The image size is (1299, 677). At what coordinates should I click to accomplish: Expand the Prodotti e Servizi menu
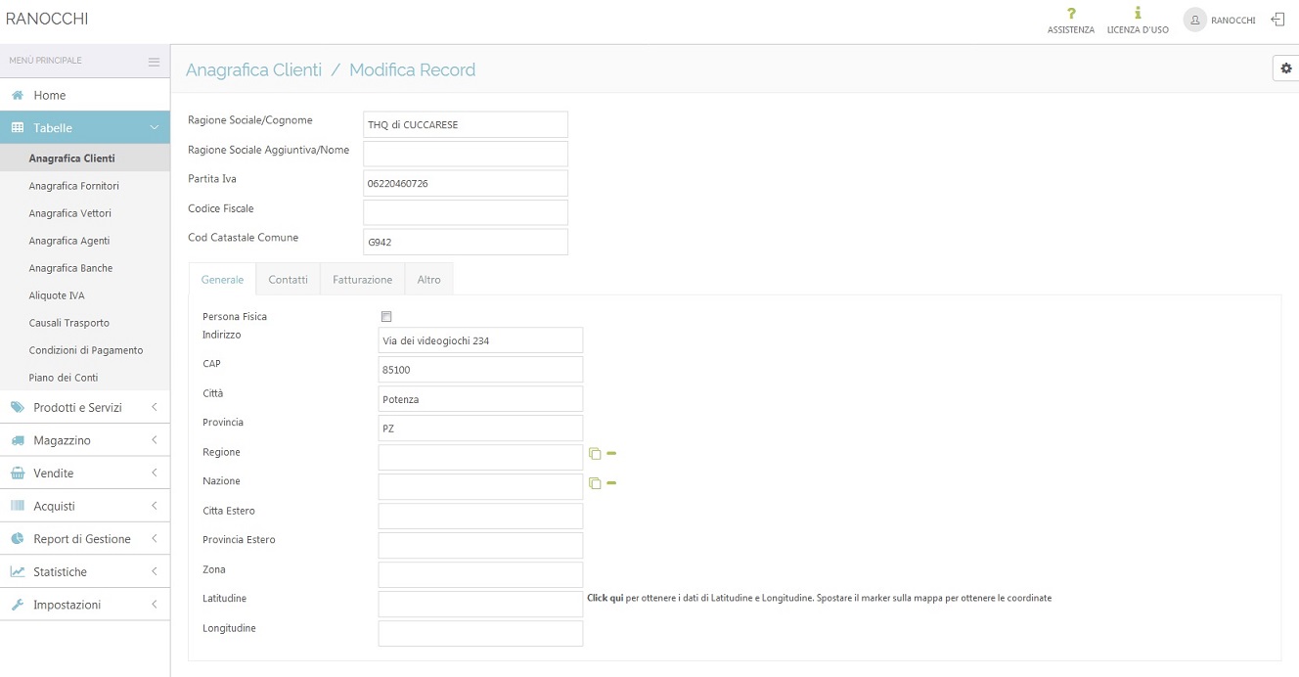[84, 407]
